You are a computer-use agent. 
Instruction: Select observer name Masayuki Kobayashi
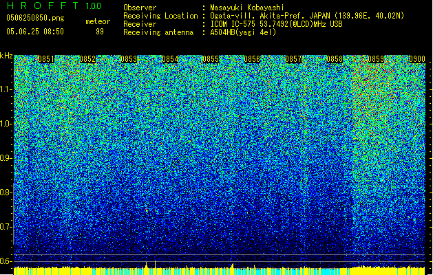[x=246, y=8]
